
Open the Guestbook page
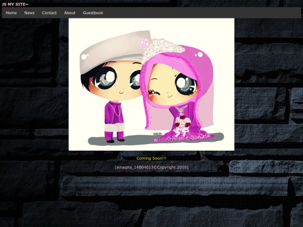pos(93,13)
